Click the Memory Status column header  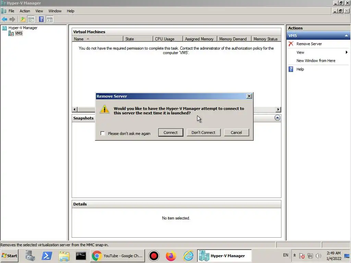point(266,39)
